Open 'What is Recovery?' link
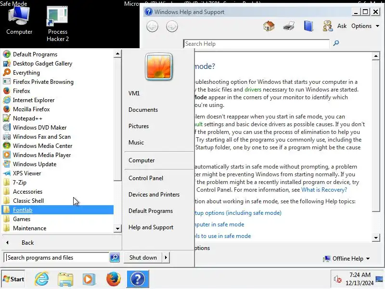 [x=324, y=190]
